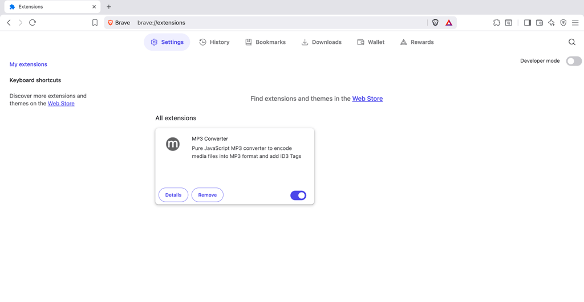Open the tab search toolbar icon
Screen dimensions: 584x302
[508, 23]
